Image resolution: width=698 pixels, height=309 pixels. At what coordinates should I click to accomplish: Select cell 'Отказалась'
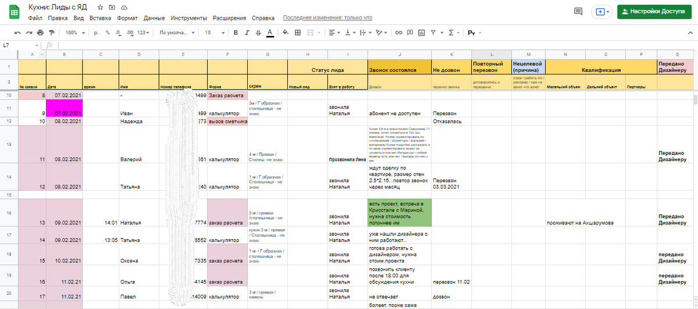450,121
